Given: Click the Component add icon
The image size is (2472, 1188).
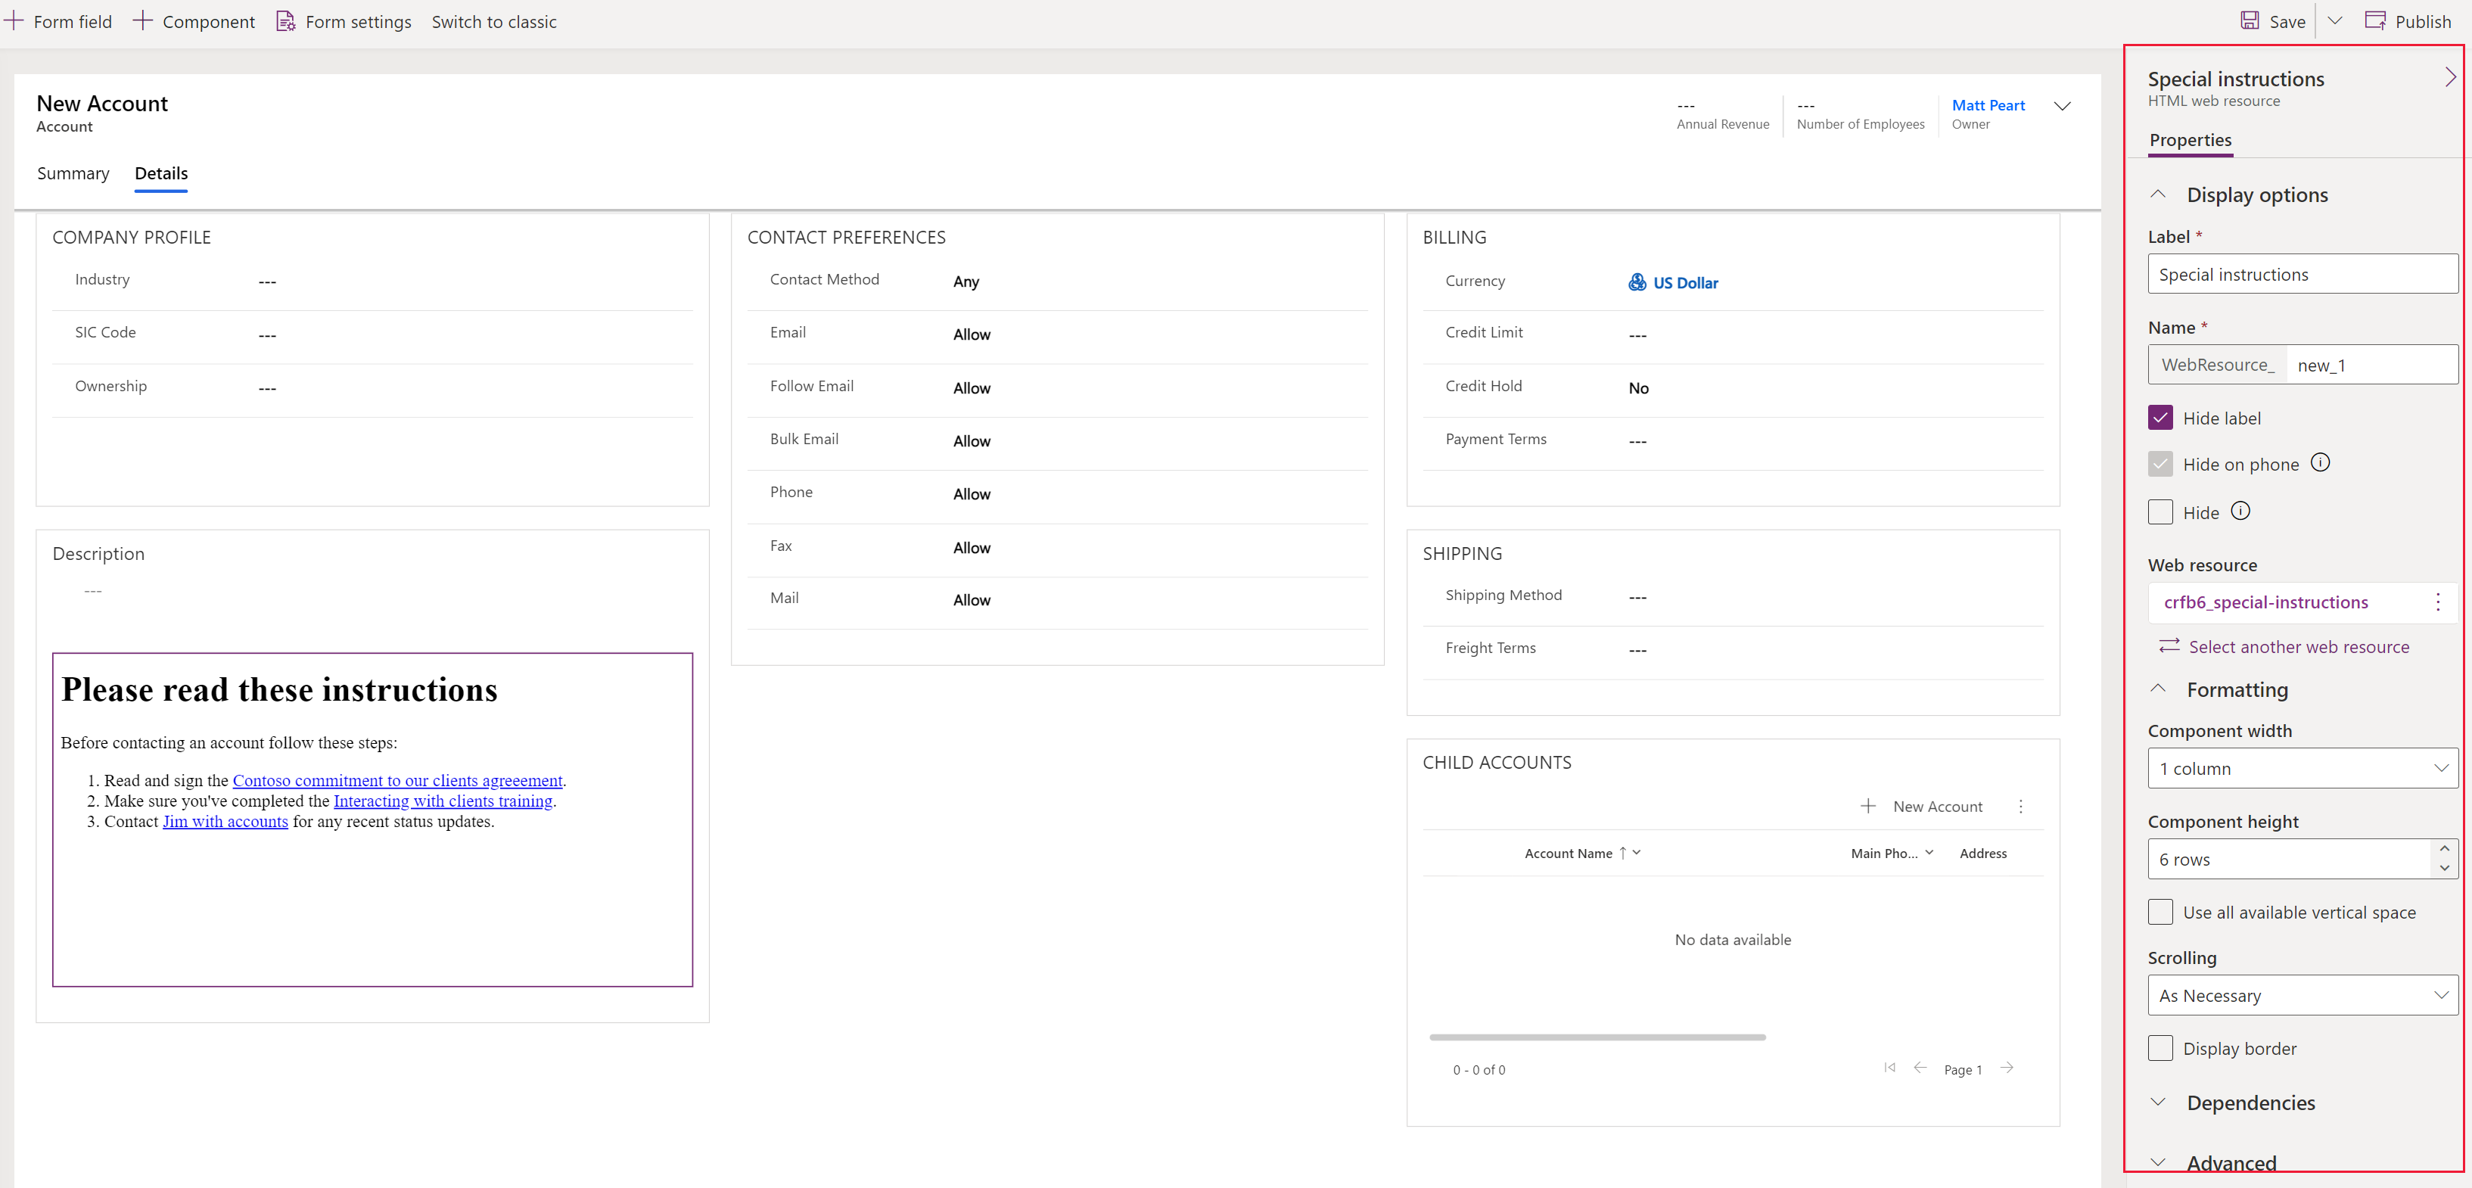Looking at the screenshot, I should coord(144,20).
